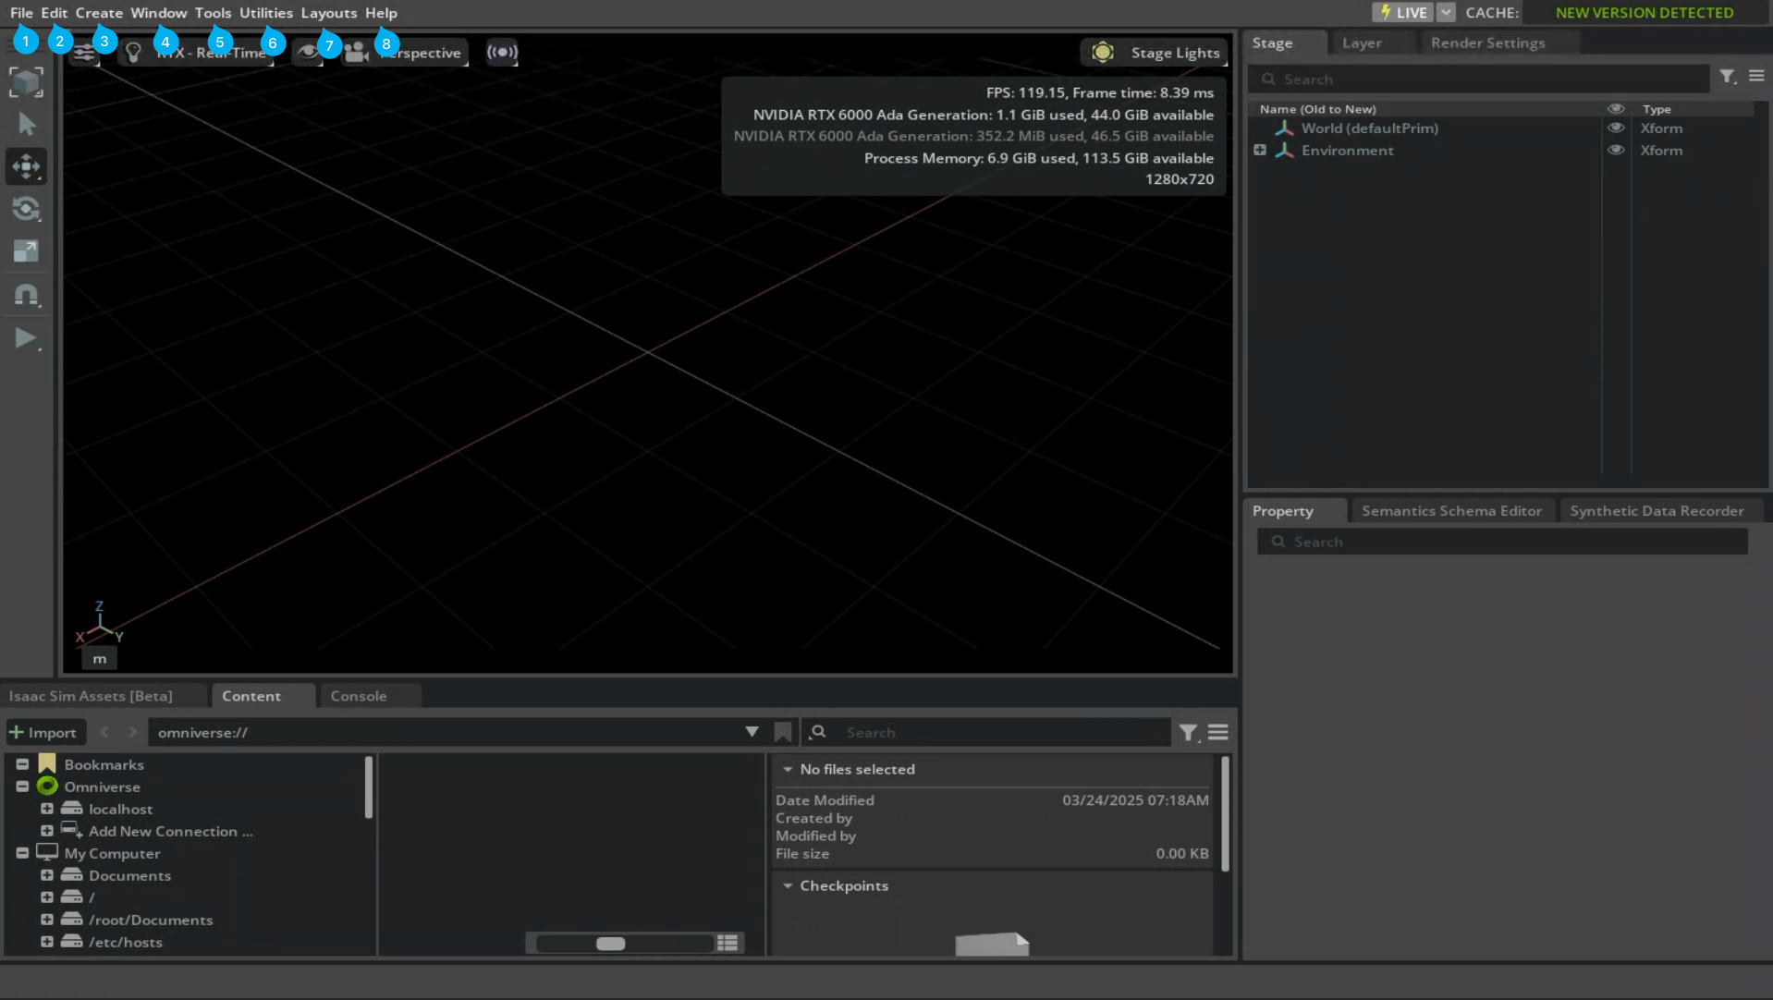Open the Utilities menu

266,13
